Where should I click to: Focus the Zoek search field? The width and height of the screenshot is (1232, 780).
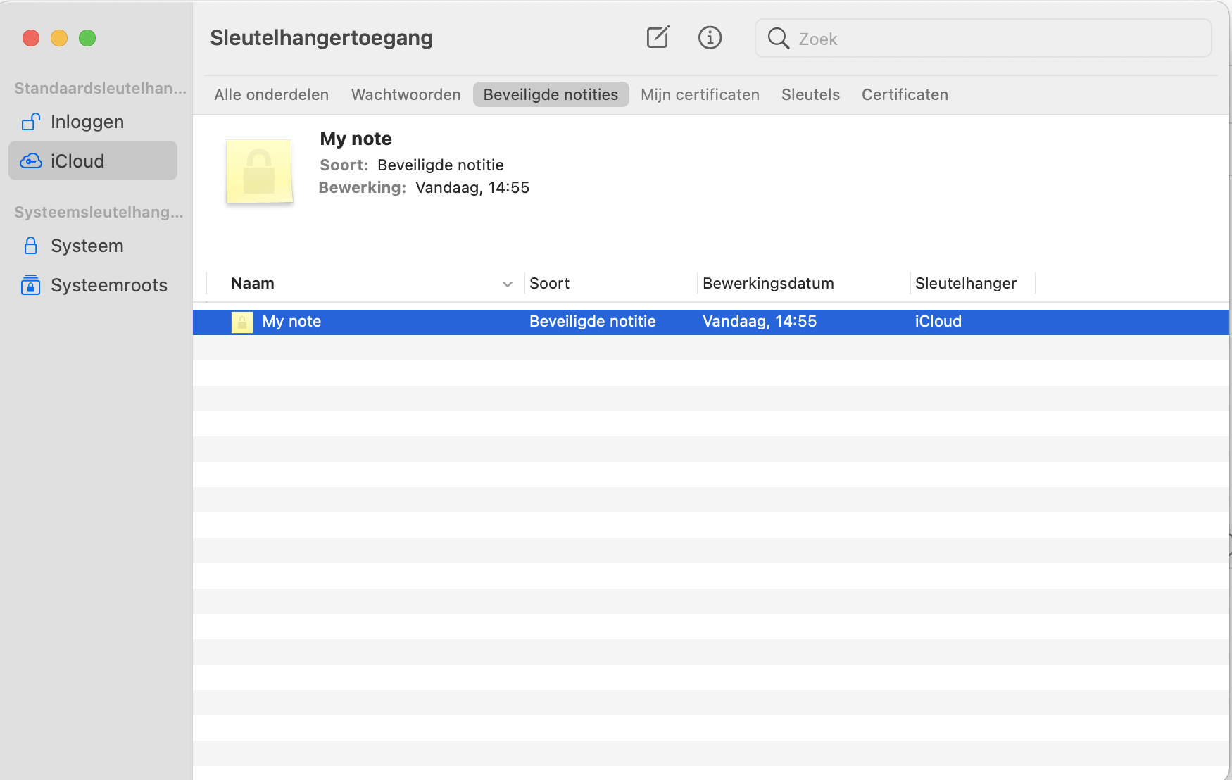pos(983,38)
